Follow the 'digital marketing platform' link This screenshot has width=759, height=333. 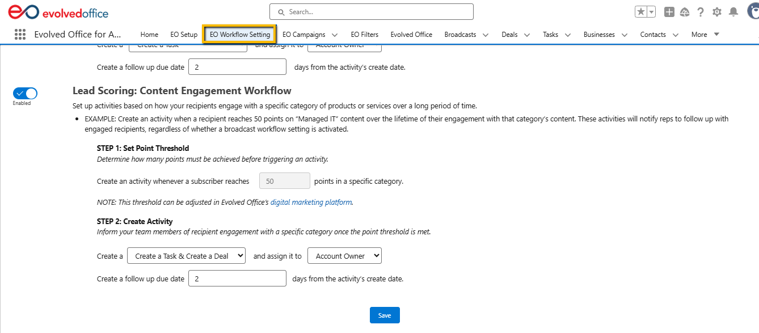coord(311,202)
